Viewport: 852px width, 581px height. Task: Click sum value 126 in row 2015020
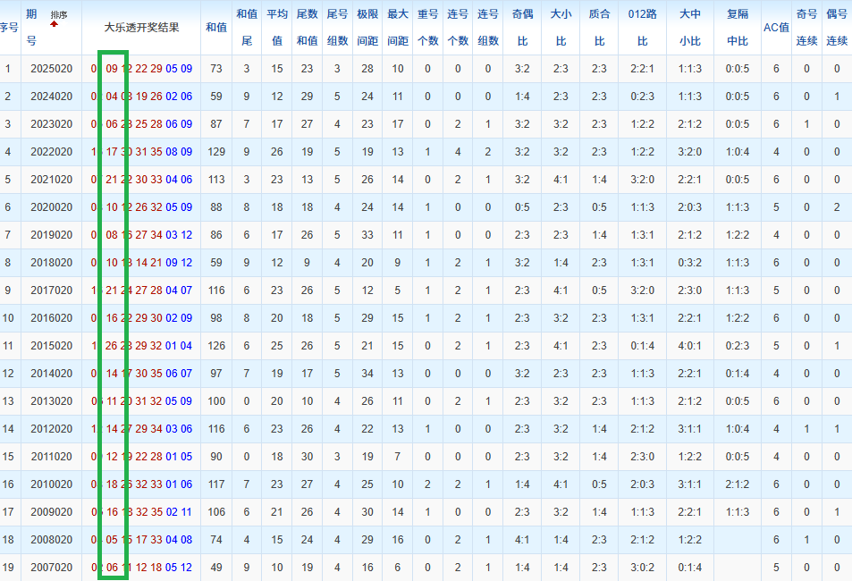216,346
